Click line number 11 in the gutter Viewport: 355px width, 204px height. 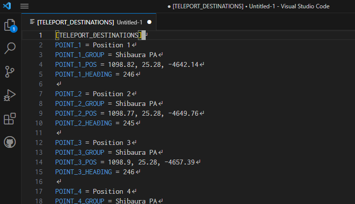click(x=39, y=133)
